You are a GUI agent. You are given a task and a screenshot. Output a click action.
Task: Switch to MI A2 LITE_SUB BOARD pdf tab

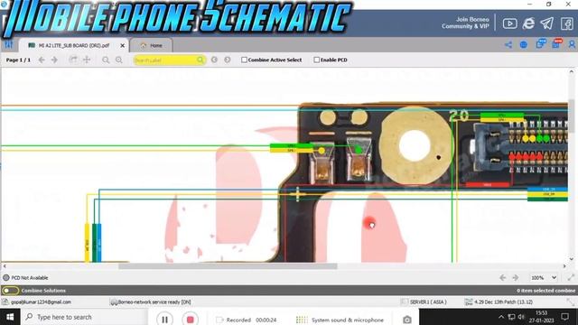(74, 45)
